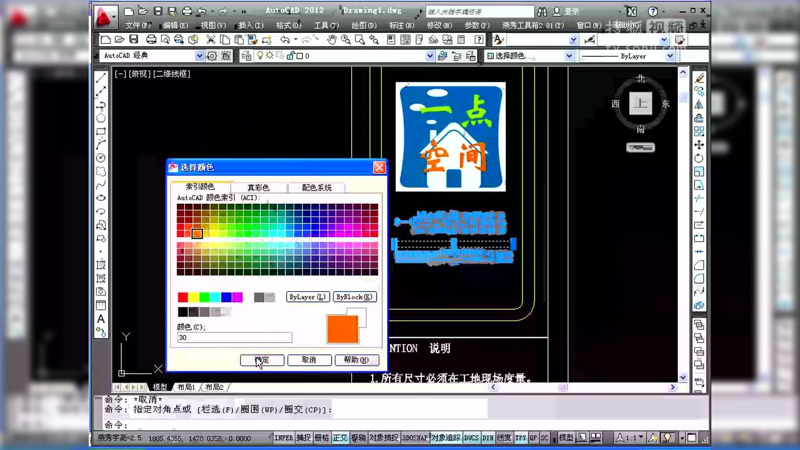Image resolution: width=800 pixels, height=450 pixels.
Task: Switch to the 真彩色 tab in the color dialog
Action: click(259, 187)
